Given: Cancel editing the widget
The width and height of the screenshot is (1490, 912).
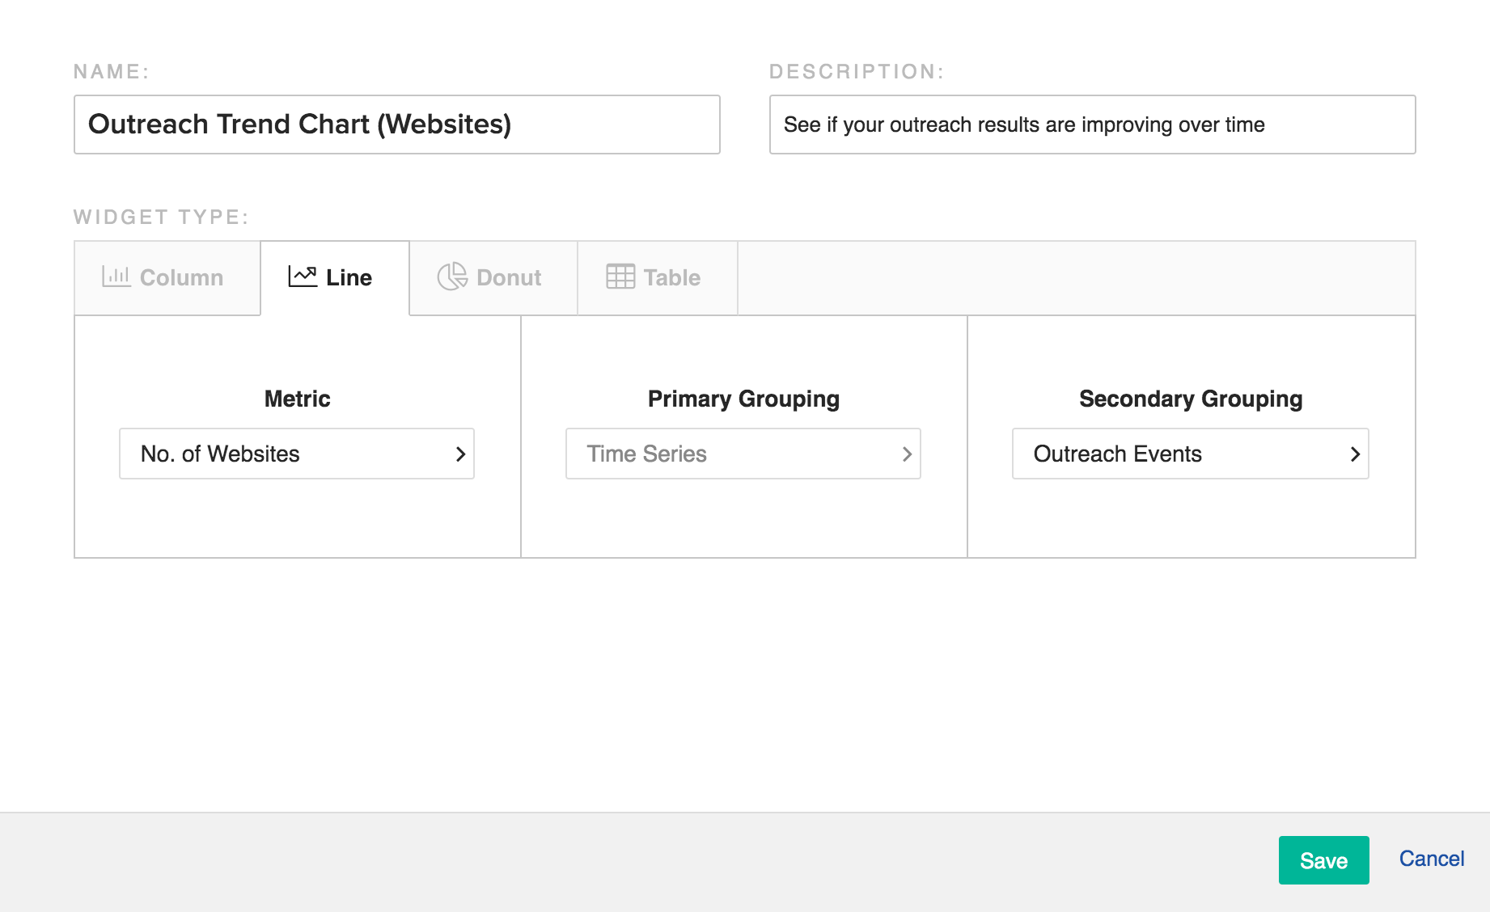Looking at the screenshot, I should coord(1431,859).
